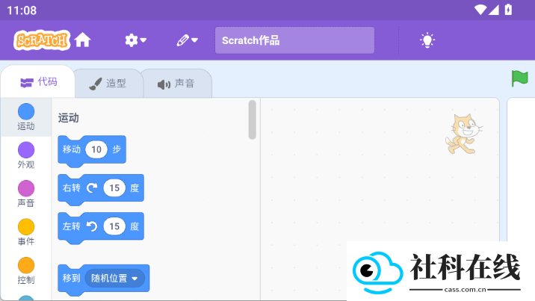The width and height of the screenshot is (535, 301).
Task: Select the 运动 motion category
Action: coord(26,117)
